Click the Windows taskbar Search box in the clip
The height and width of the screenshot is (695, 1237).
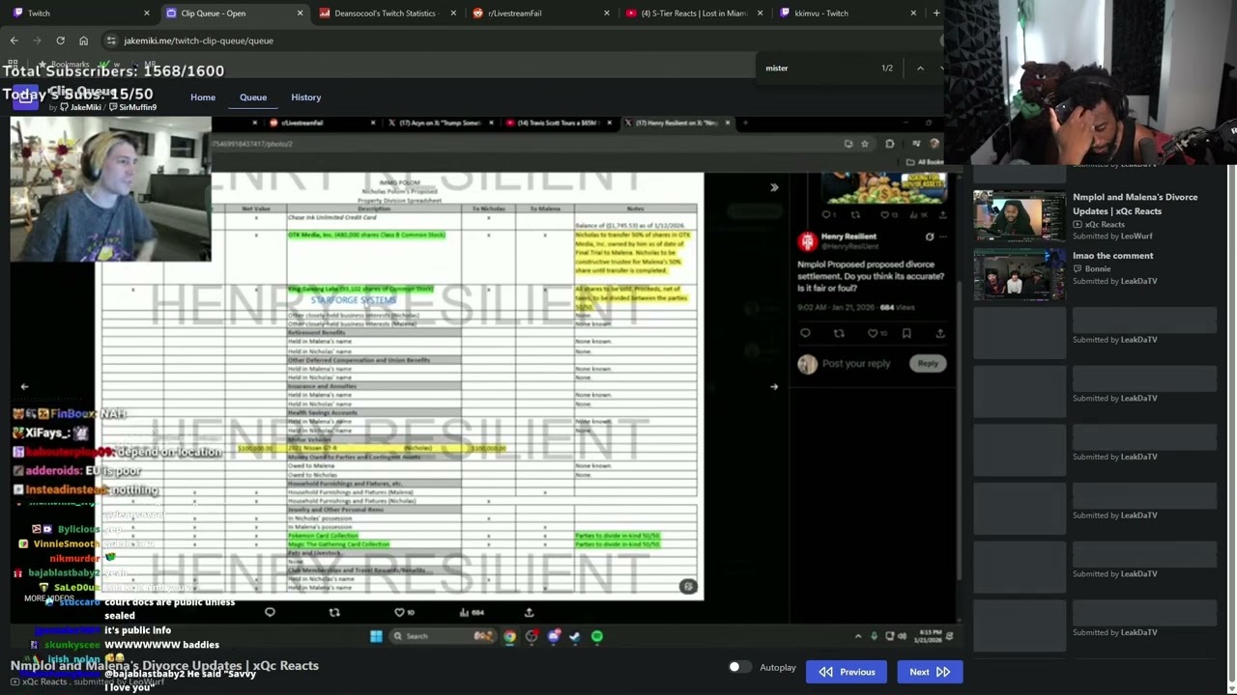[x=444, y=636]
